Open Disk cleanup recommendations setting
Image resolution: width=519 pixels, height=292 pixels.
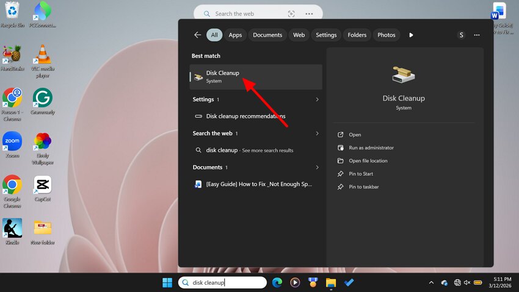[x=256, y=116]
